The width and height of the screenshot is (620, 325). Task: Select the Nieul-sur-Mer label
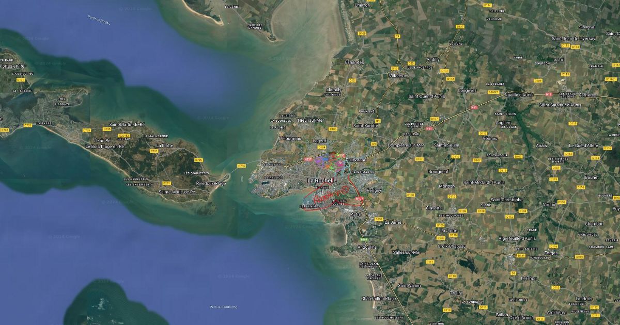tap(311, 120)
